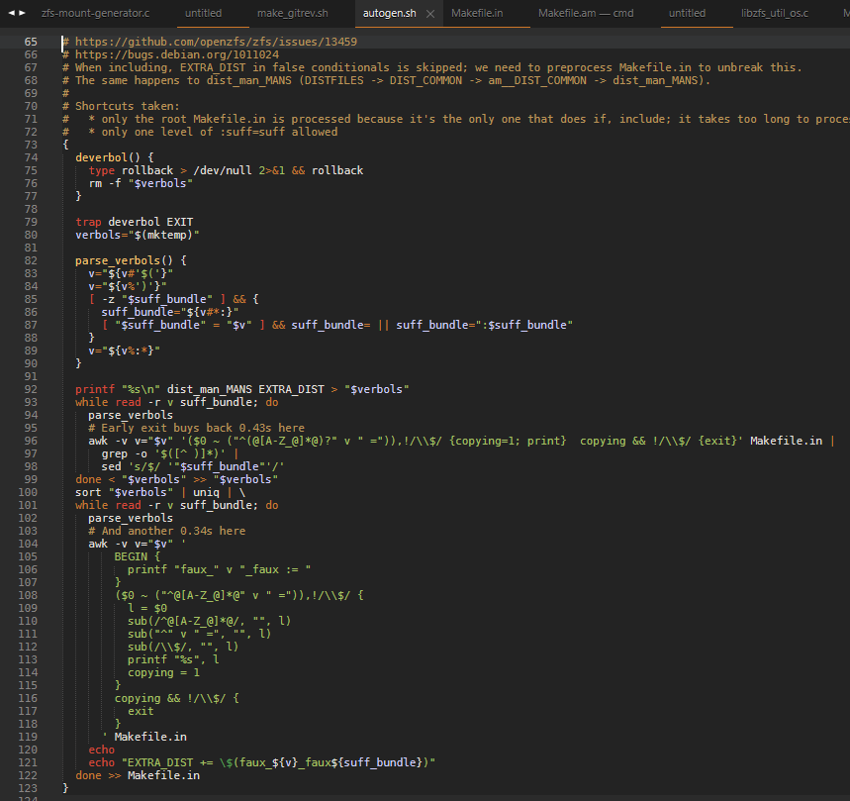The image size is (850, 801).
Task: Place cursor on the parse_verbols() definition
Action: [130, 260]
